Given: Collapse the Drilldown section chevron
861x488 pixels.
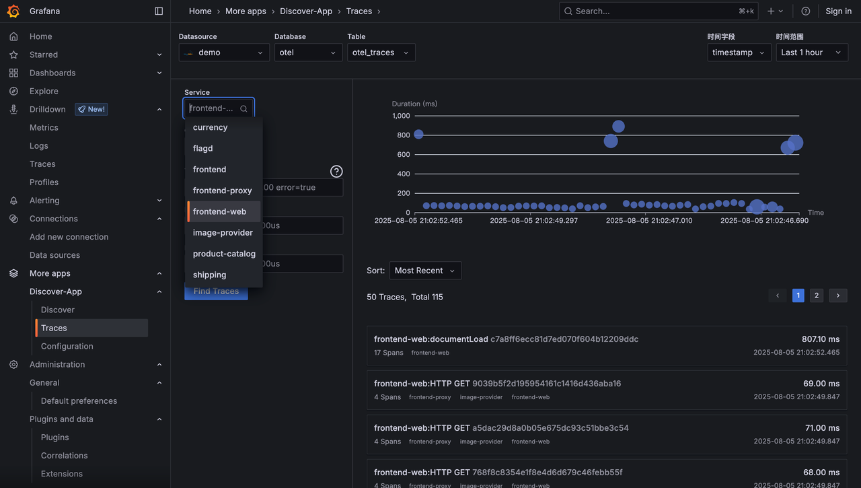Looking at the screenshot, I should coord(159,109).
